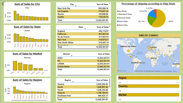Select the Manila table row
The width and height of the screenshot is (183, 103).
[x=83, y=14]
